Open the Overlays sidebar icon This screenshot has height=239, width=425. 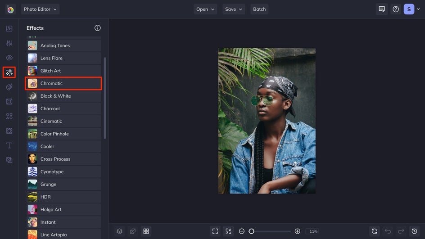9,131
